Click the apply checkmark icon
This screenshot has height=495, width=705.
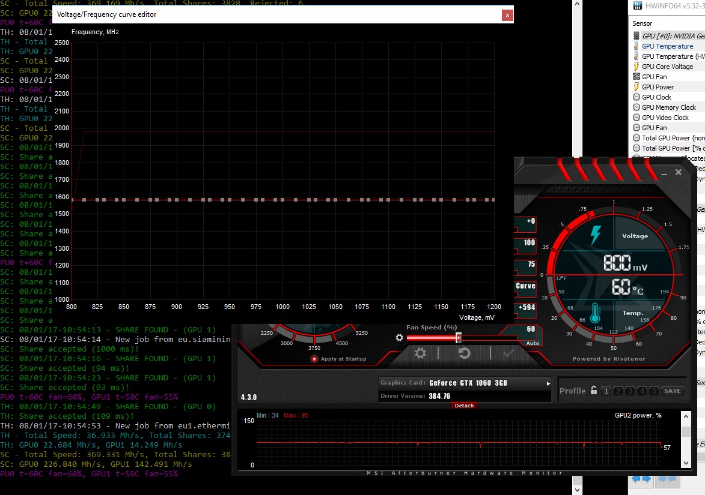(x=508, y=353)
